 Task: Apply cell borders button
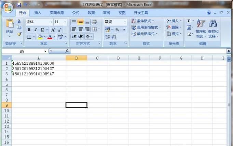coord(29,37)
